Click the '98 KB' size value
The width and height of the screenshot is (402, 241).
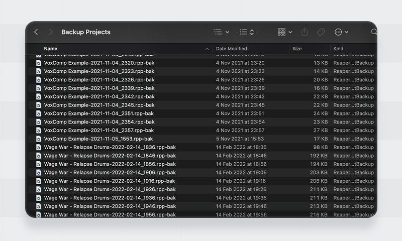[321, 147]
